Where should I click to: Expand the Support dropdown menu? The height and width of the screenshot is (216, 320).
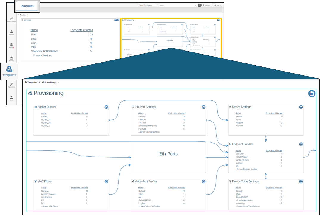coord(207,5)
